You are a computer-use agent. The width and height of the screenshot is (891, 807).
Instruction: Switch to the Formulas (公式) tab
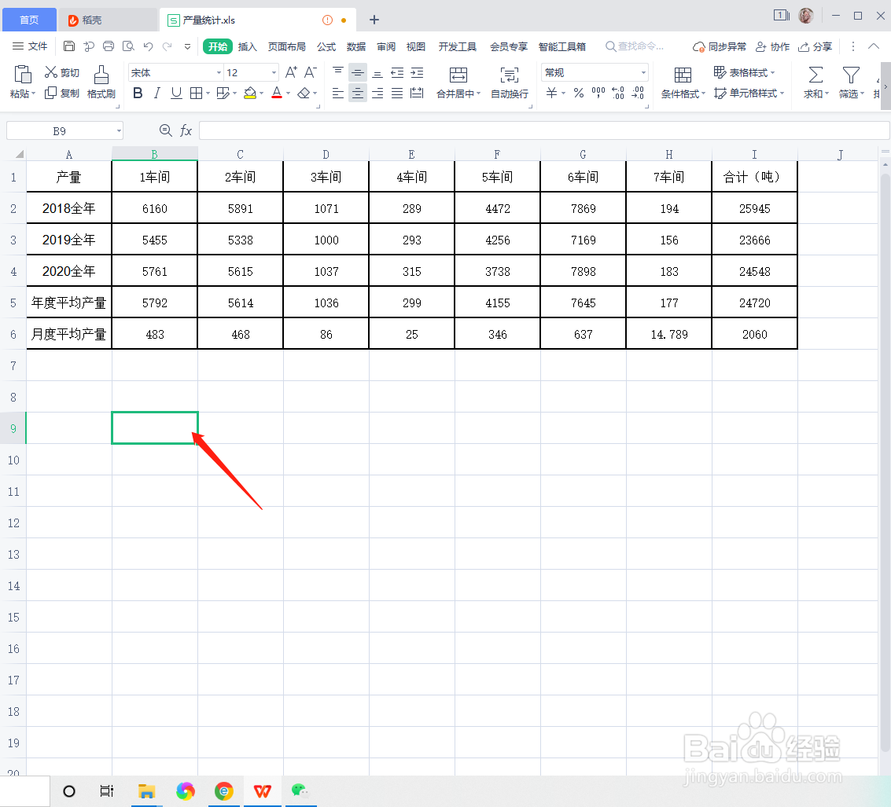point(326,46)
